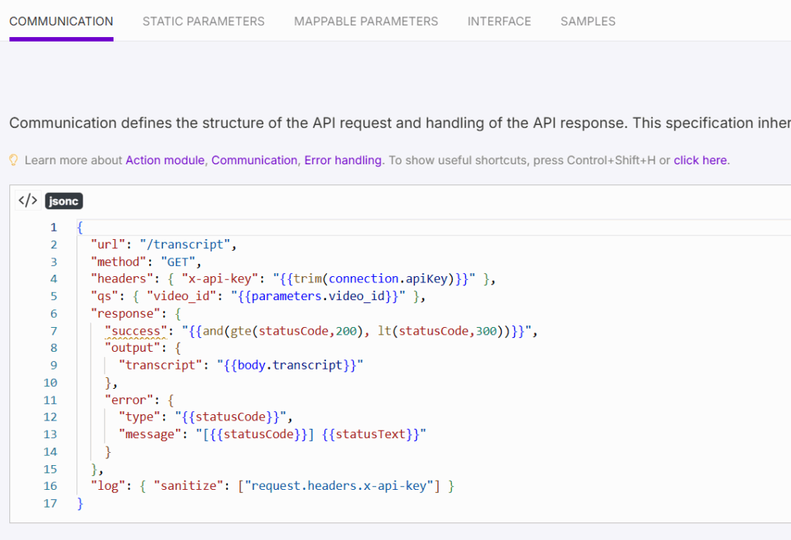Click the lightbulb tip icon
Image resolution: width=791 pixels, height=540 pixels.
pos(14,160)
